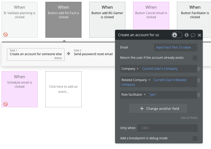Open the comment bubble icon
Image resolution: width=211 pixels, height=149 pixels.
coord(193,35)
